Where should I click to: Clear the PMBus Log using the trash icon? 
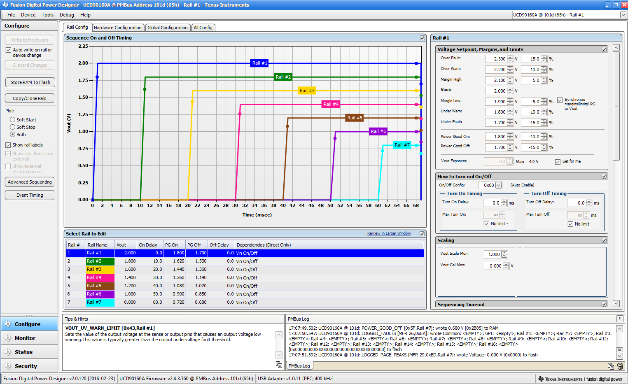click(620, 366)
